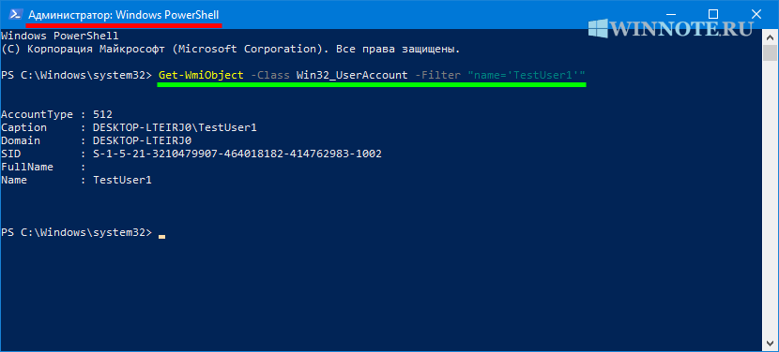Maximize the PowerShell window

(712, 14)
